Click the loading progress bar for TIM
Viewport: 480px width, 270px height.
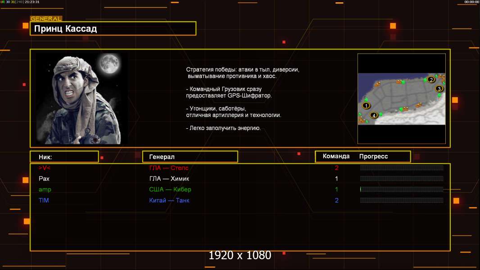point(402,200)
